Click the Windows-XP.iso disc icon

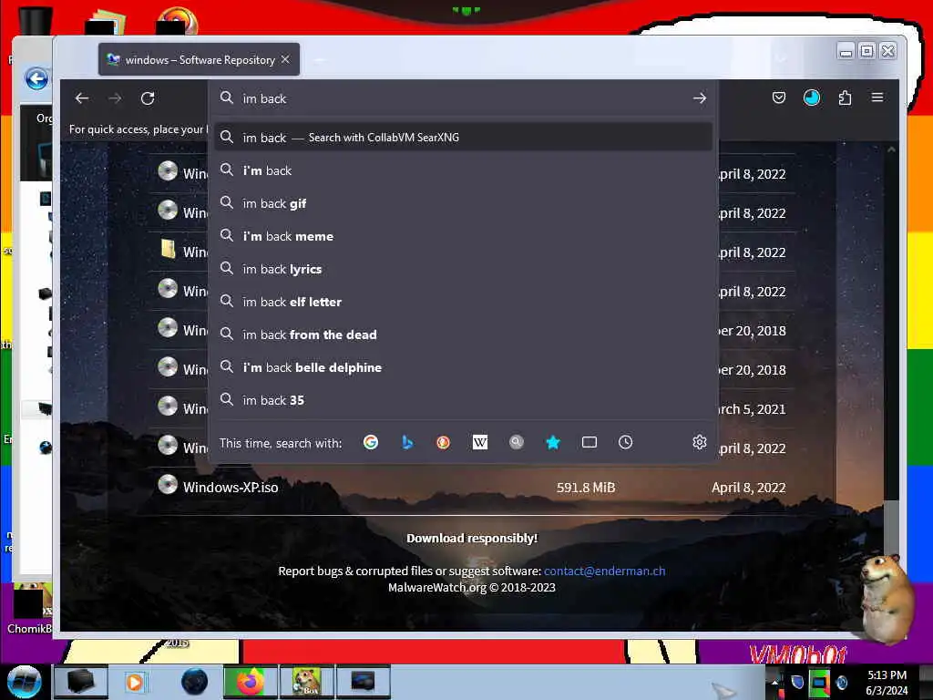point(168,485)
